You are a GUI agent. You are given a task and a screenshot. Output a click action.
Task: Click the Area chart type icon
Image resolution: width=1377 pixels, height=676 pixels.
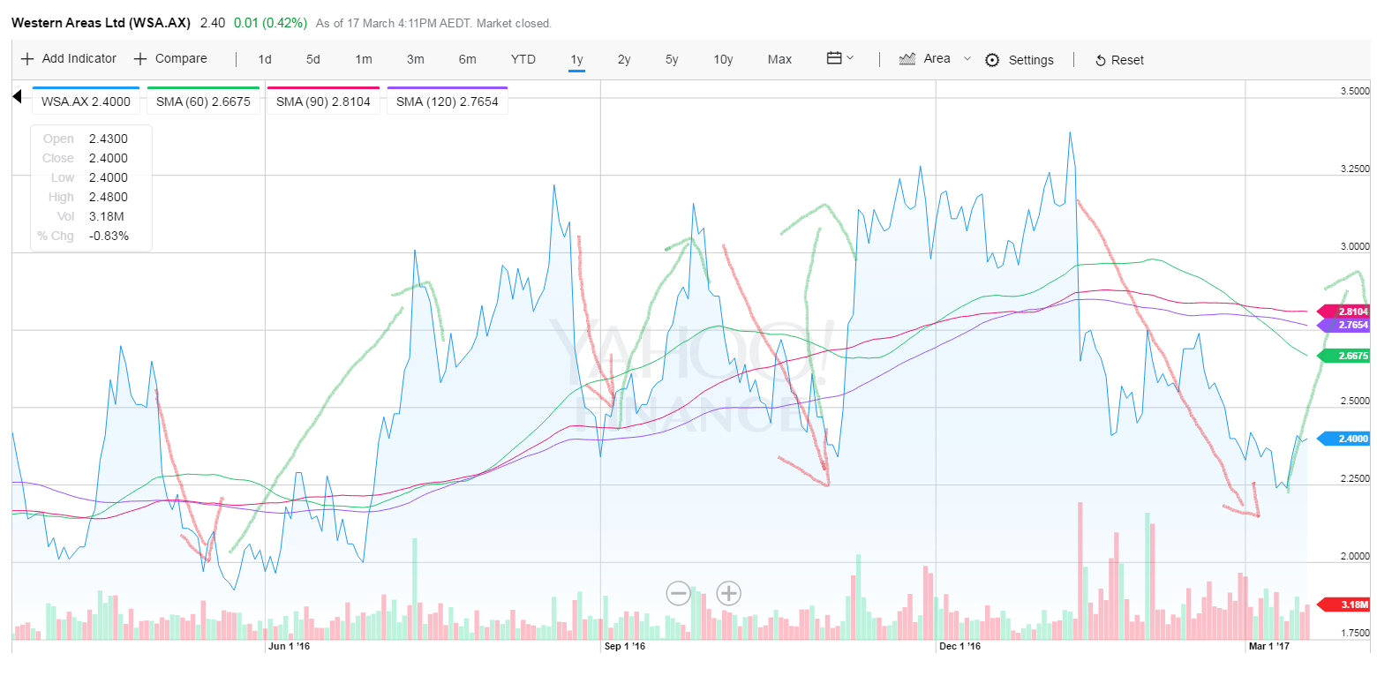click(x=907, y=59)
